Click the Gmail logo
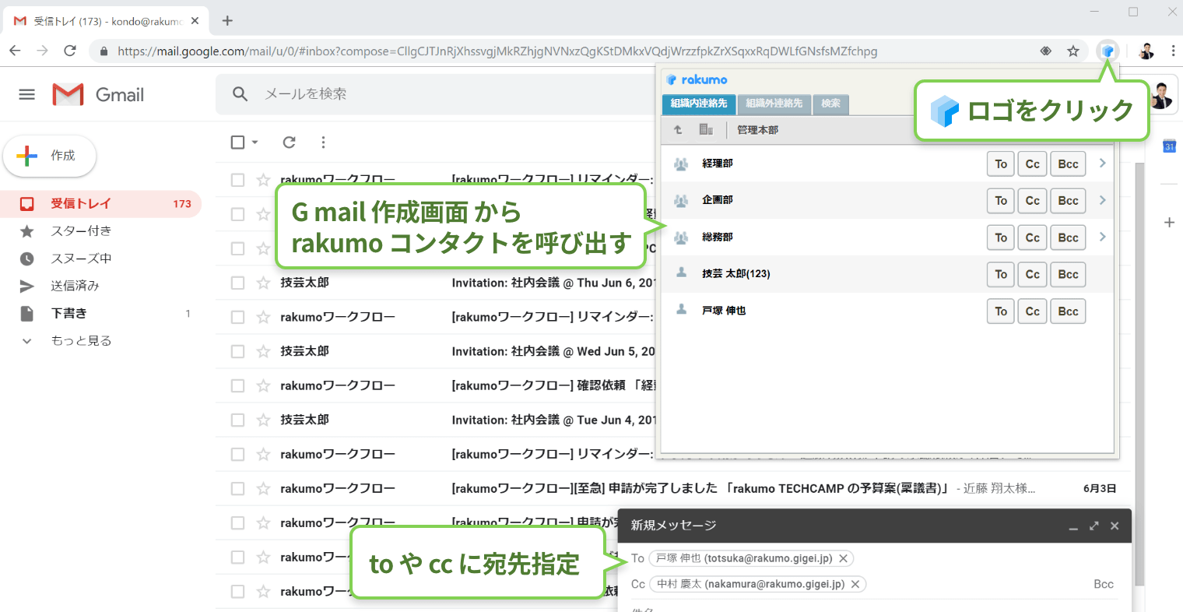The width and height of the screenshot is (1183, 612). pyautogui.click(x=98, y=95)
